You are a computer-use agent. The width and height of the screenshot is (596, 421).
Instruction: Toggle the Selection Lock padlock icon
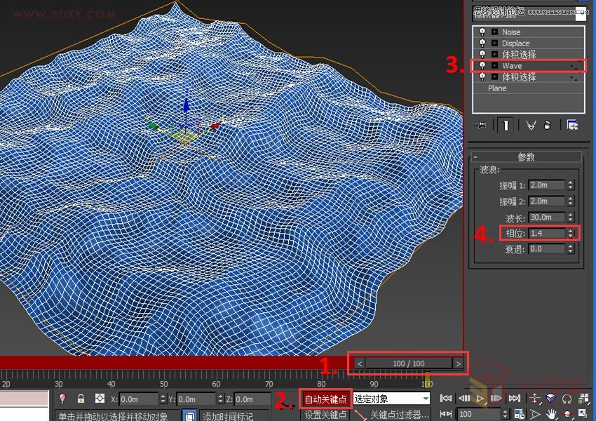tap(81, 399)
